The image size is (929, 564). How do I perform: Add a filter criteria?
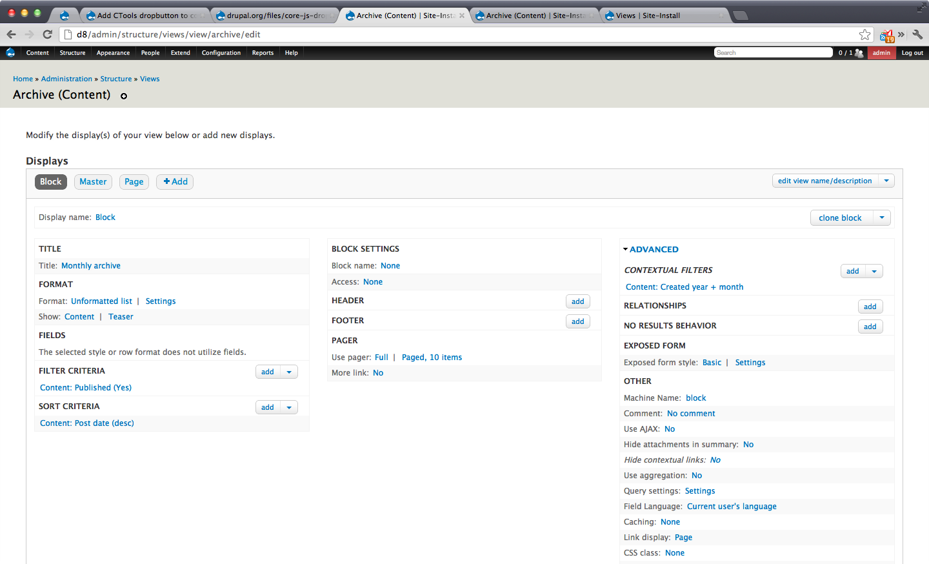[268, 372]
